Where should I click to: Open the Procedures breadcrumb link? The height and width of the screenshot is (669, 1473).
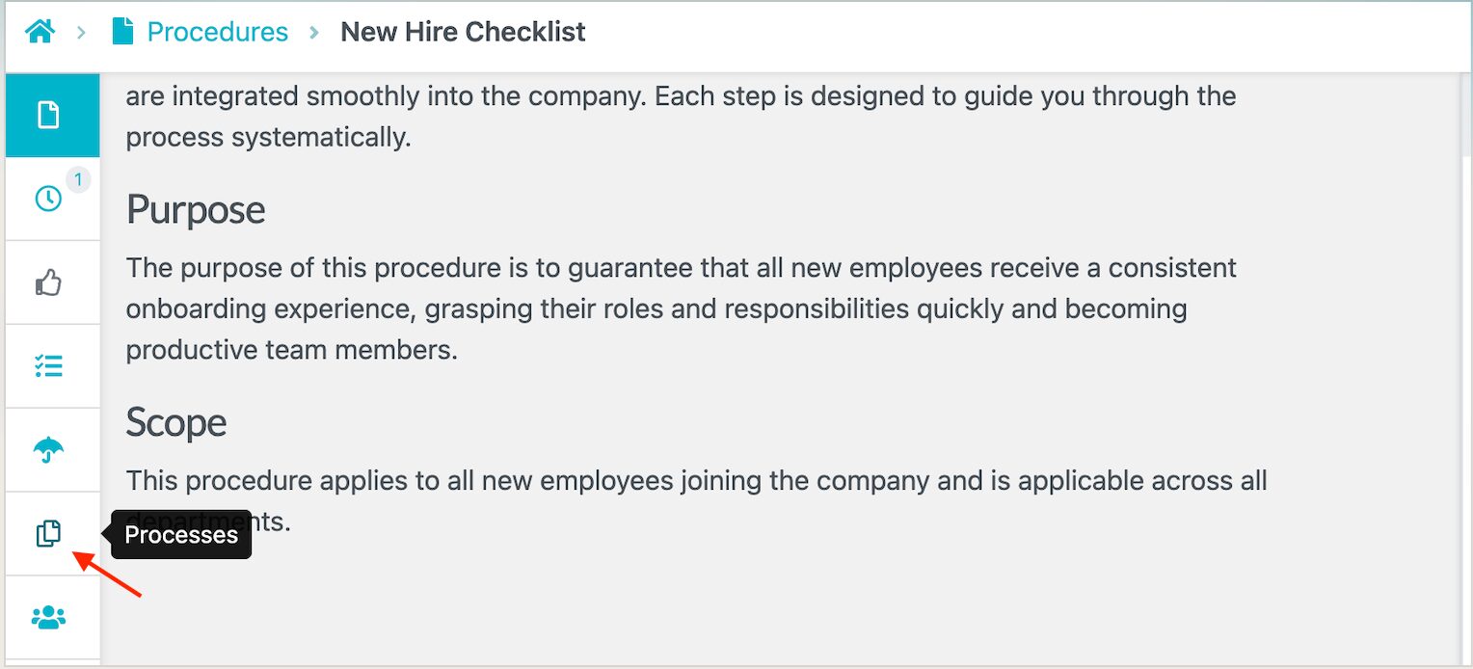217,32
